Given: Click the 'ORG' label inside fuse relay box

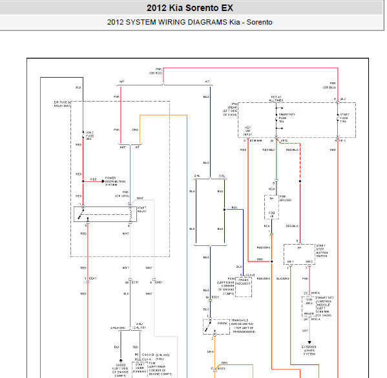Looking at the screenshot, I should pyautogui.click(x=135, y=129).
